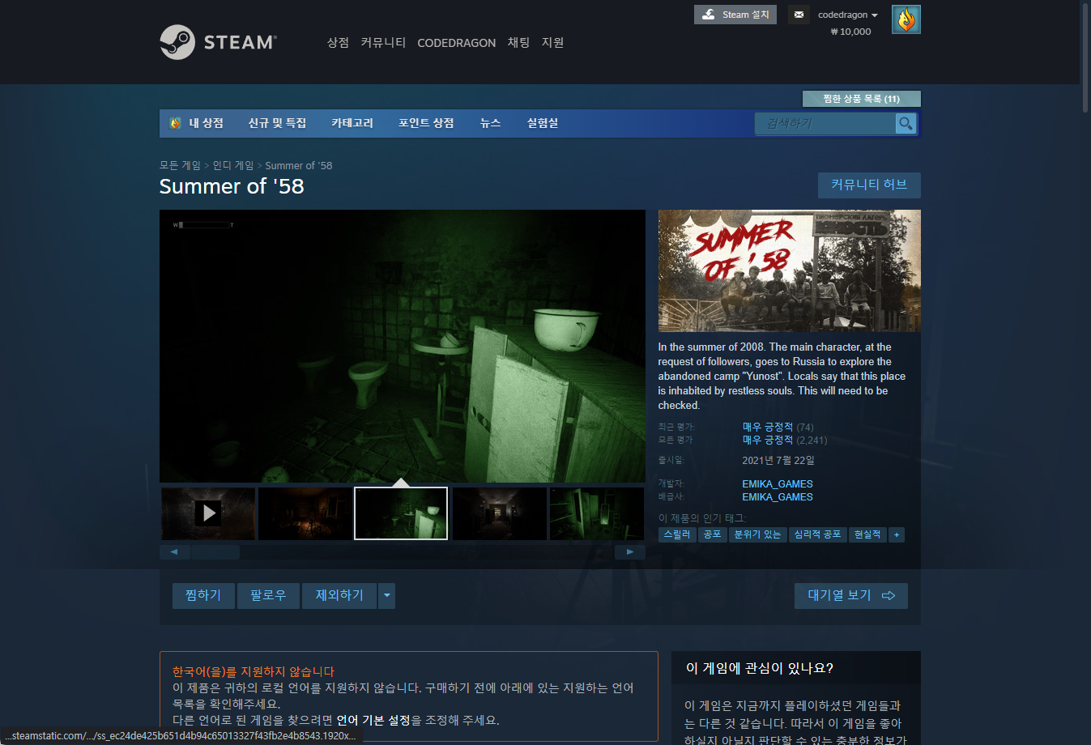Click the 분위기 있는 tag
The image size is (1091, 745).
pyautogui.click(x=757, y=534)
